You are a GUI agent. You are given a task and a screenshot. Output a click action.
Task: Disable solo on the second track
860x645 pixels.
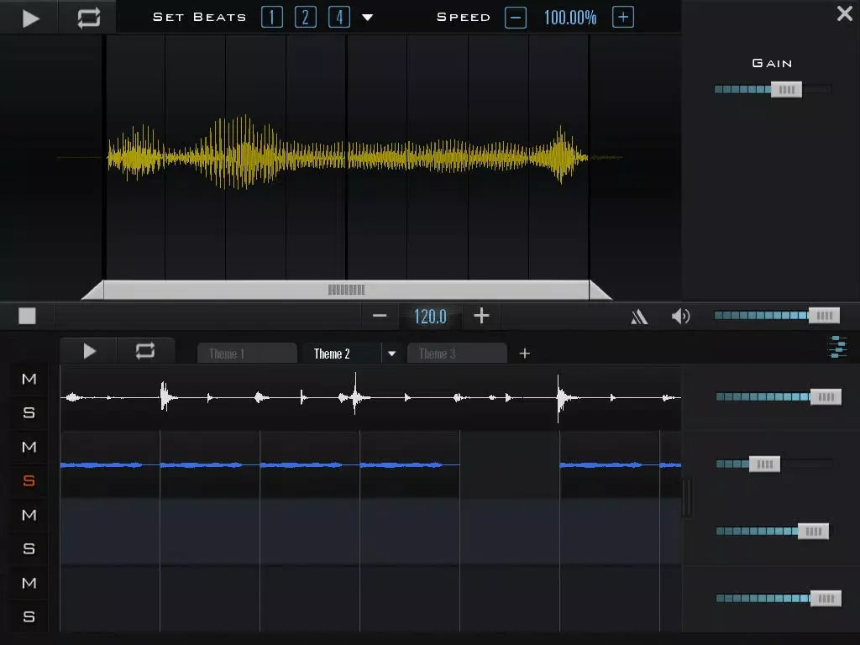point(29,481)
